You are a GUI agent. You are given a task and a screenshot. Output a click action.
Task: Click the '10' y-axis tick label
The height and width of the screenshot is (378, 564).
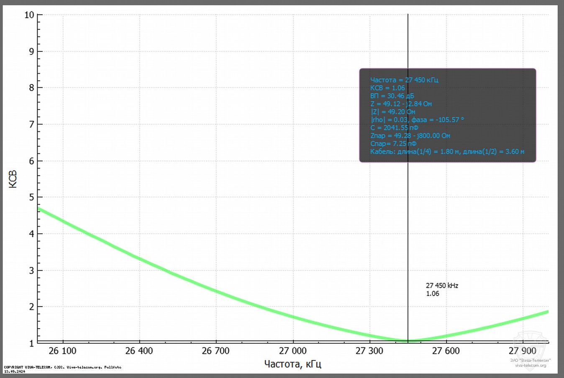coord(29,15)
